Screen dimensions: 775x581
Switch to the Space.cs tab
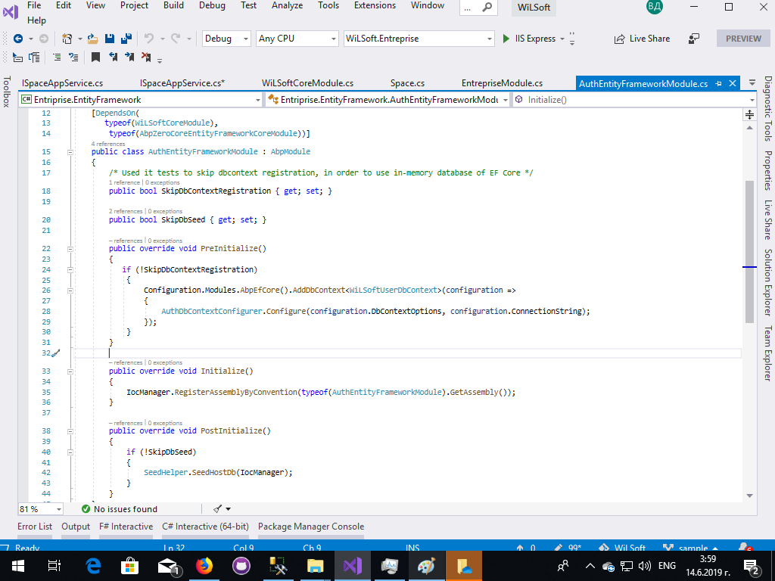(x=407, y=83)
